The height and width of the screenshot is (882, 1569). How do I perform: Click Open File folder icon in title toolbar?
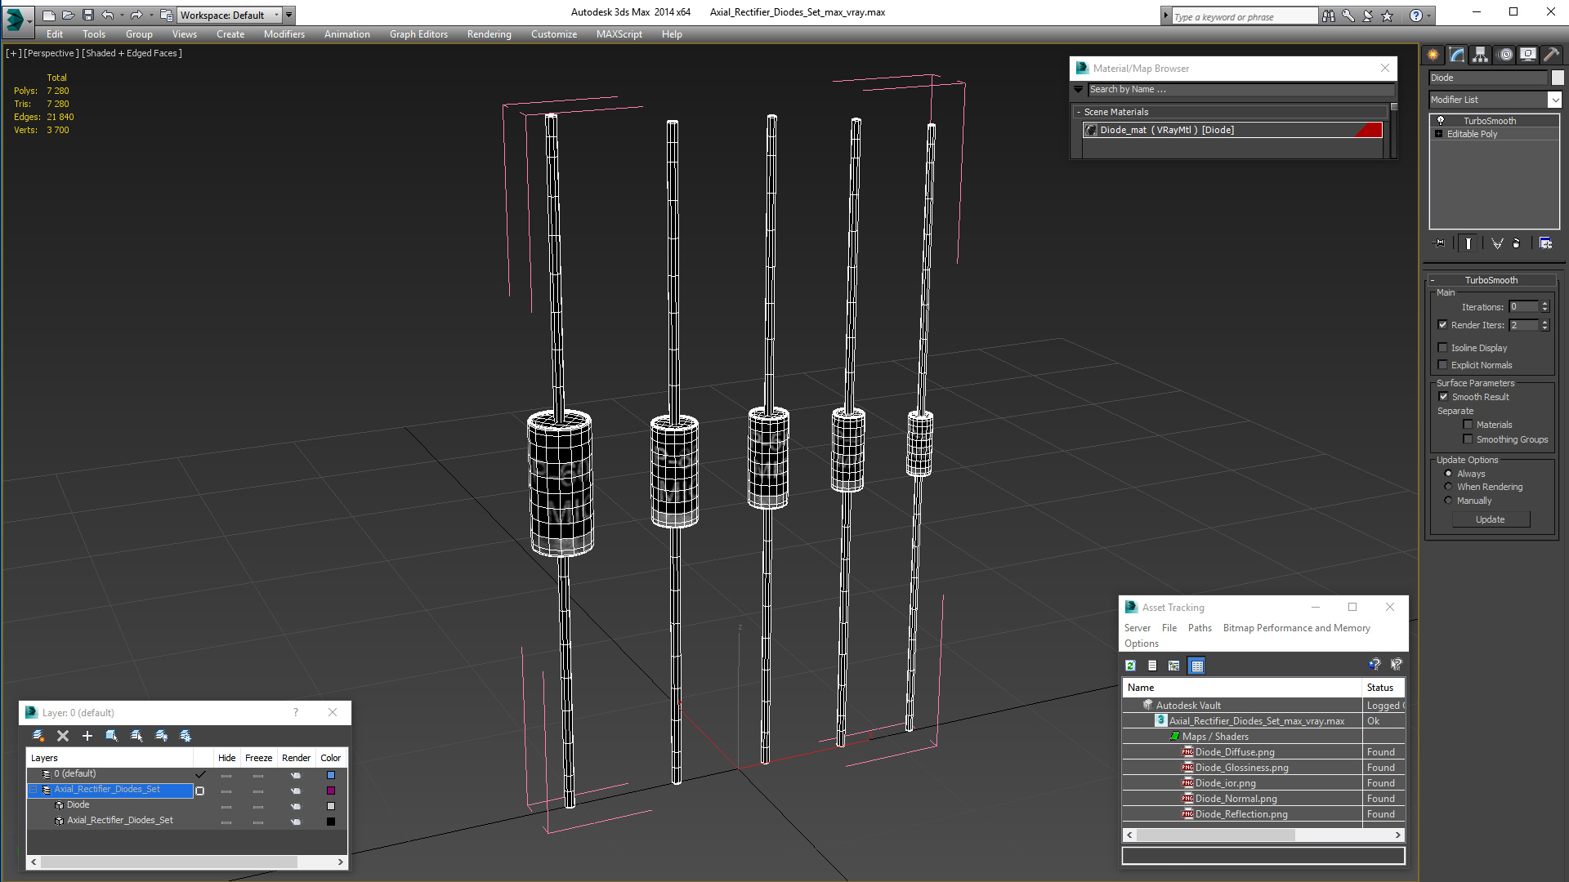[69, 15]
